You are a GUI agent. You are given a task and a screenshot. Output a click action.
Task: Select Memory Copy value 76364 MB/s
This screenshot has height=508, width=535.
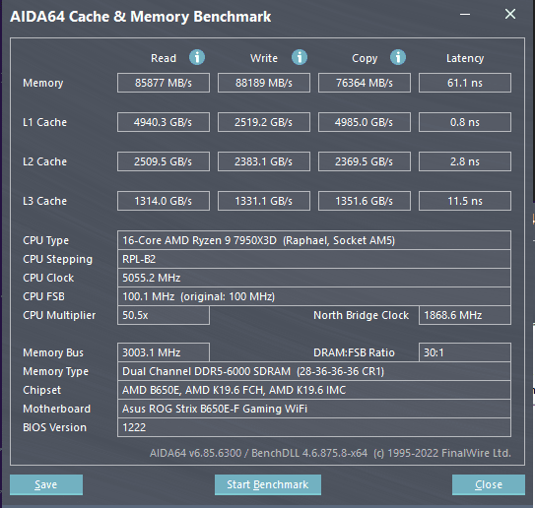tap(365, 83)
